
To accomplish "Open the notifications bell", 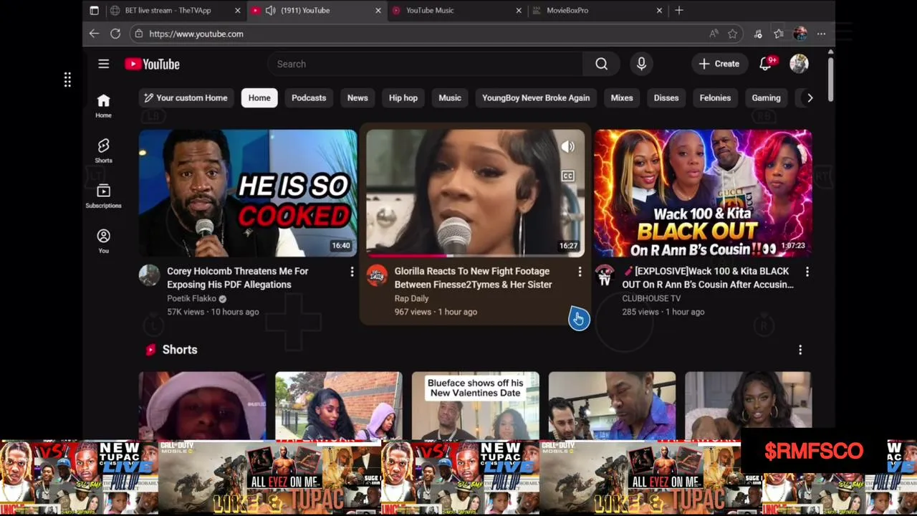I will (x=766, y=64).
